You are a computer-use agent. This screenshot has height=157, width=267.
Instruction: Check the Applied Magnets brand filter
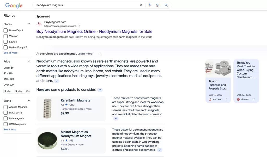tap(5, 107)
